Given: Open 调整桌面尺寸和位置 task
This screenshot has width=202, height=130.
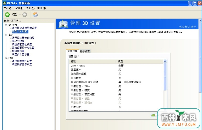Looking at the screenshot, I should (x=23, y=48).
